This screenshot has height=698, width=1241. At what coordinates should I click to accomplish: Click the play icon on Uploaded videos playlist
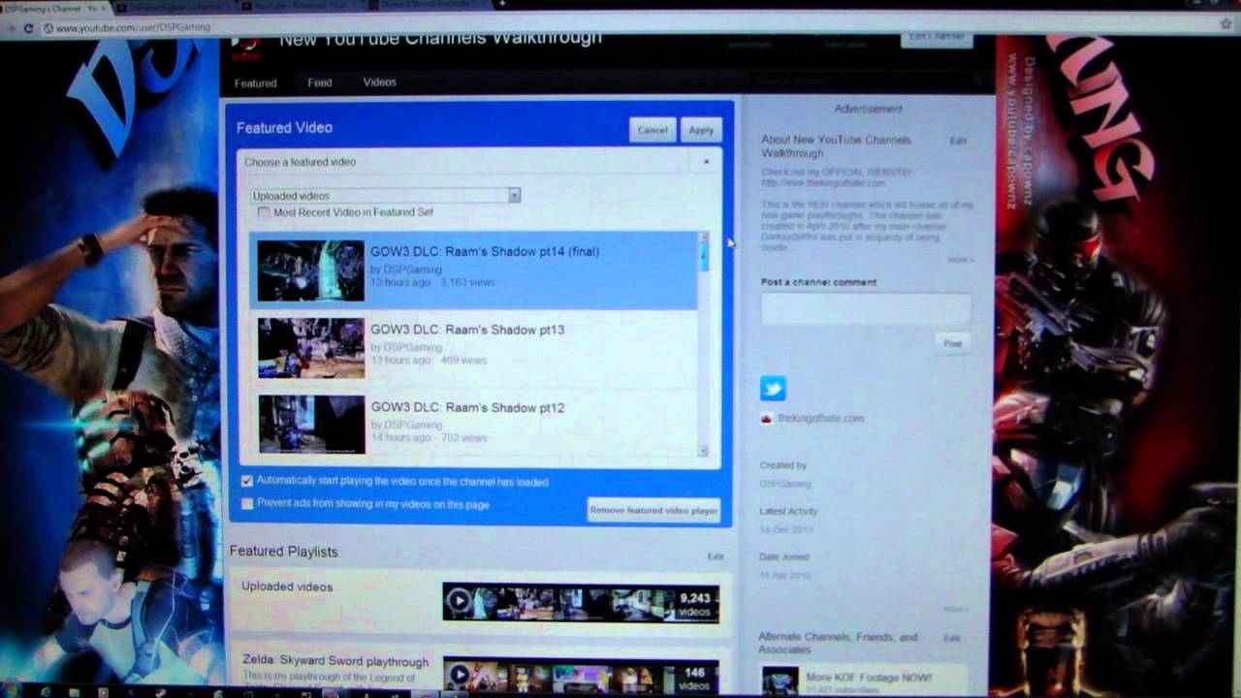[459, 602]
